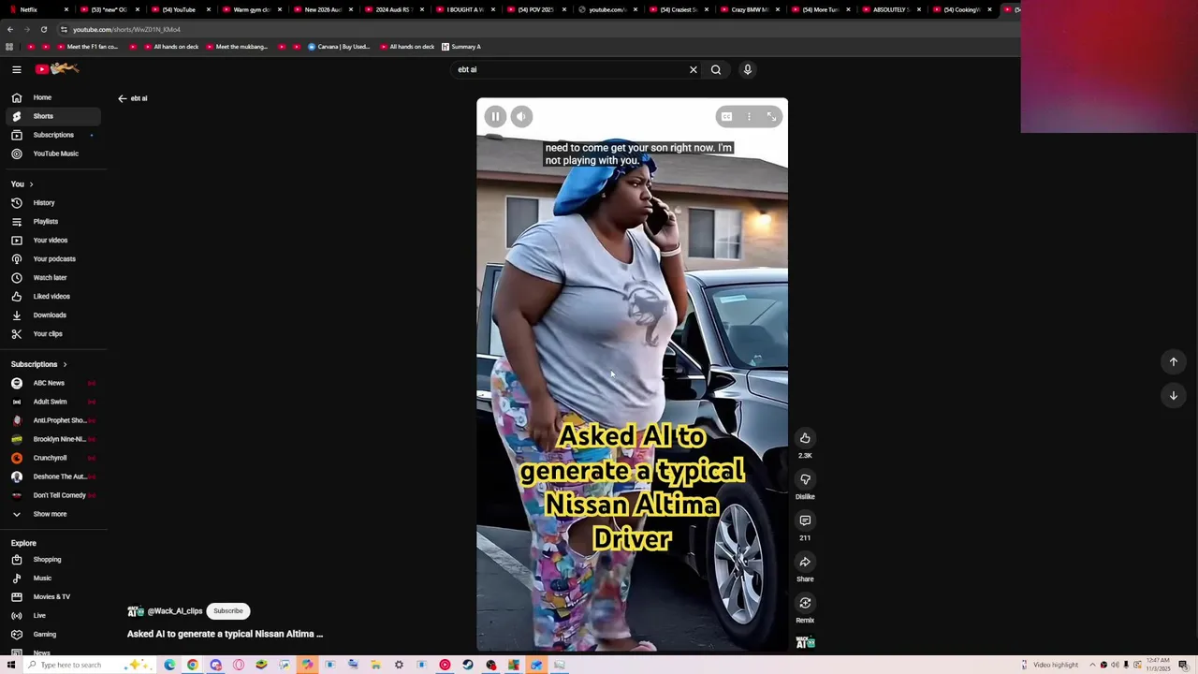Open Don't Tell Comedy subscription
Screen dimensions: 1198x674
(x=53, y=495)
